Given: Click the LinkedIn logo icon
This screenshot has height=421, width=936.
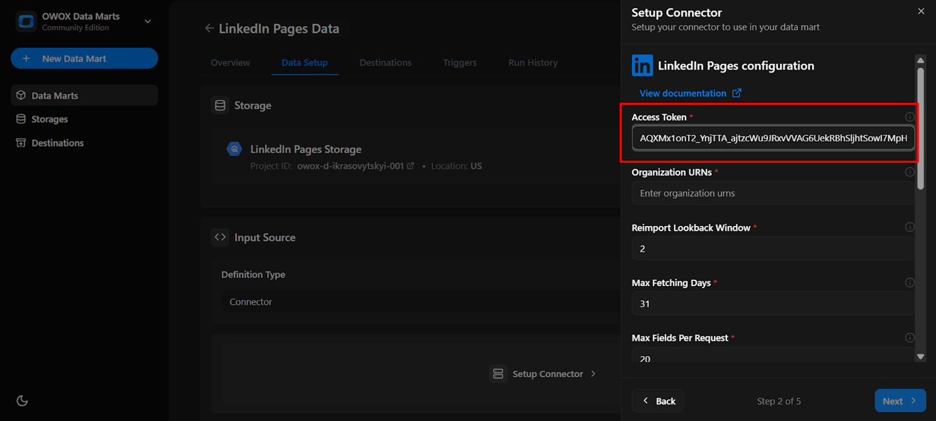Looking at the screenshot, I should pyautogui.click(x=642, y=66).
